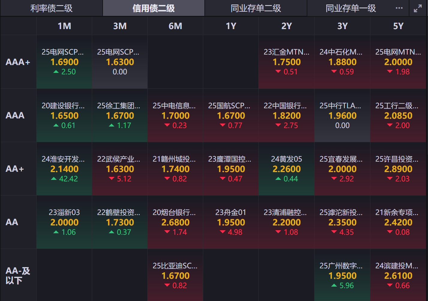Select the 3Y column header
428x301 pixels.
coord(342,26)
